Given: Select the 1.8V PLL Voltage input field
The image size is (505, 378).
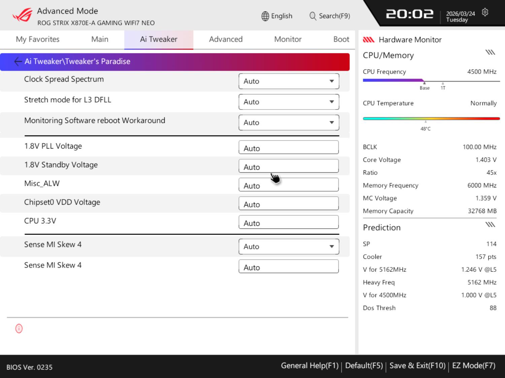Looking at the screenshot, I should (x=289, y=148).
